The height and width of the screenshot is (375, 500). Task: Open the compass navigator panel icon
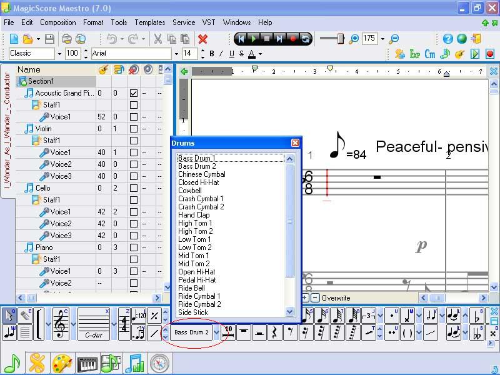tap(159, 364)
